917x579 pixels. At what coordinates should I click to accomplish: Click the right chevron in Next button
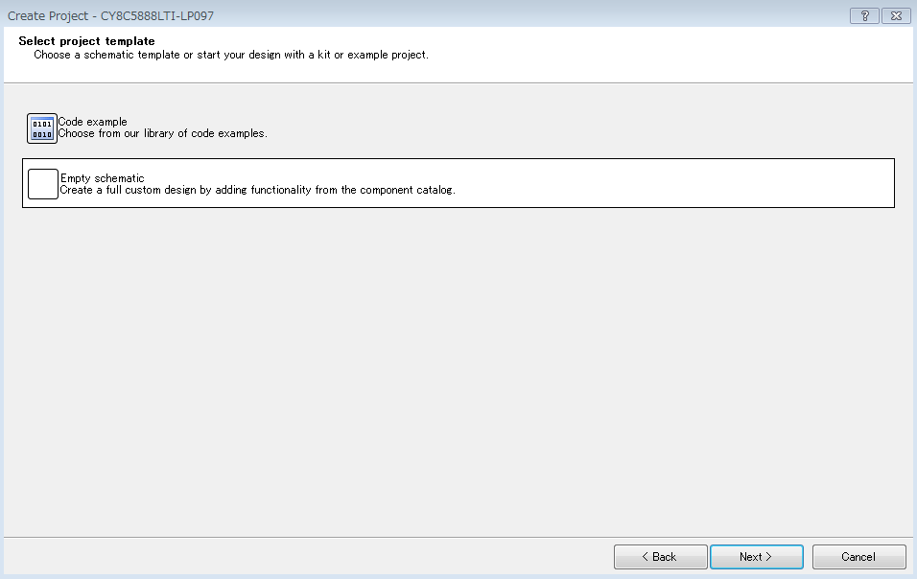pyautogui.click(x=768, y=557)
